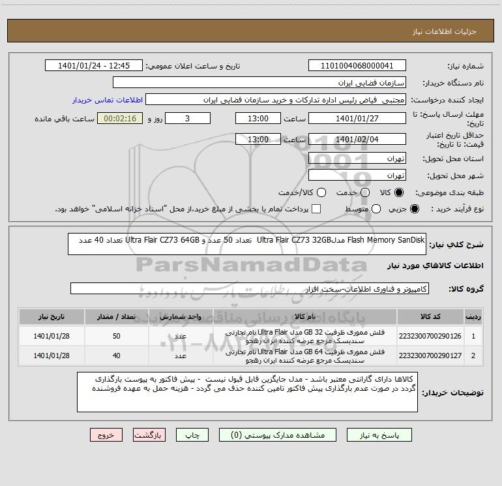Screen dimensions: 502x486
Task: Click quantity cell showing 40
Action: tap(117, 356)
